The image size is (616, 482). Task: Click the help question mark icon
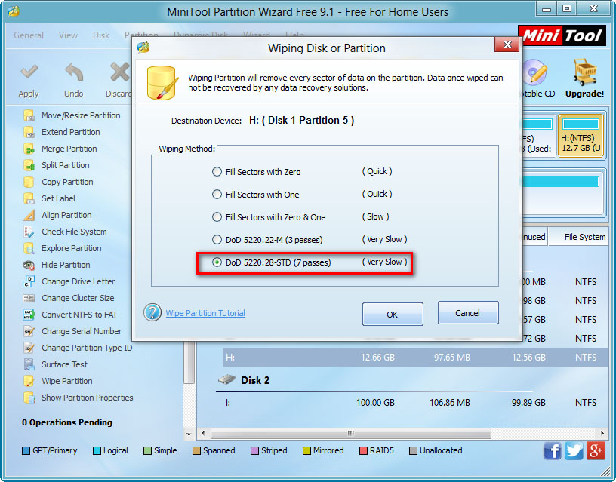[x=152, y=312]
